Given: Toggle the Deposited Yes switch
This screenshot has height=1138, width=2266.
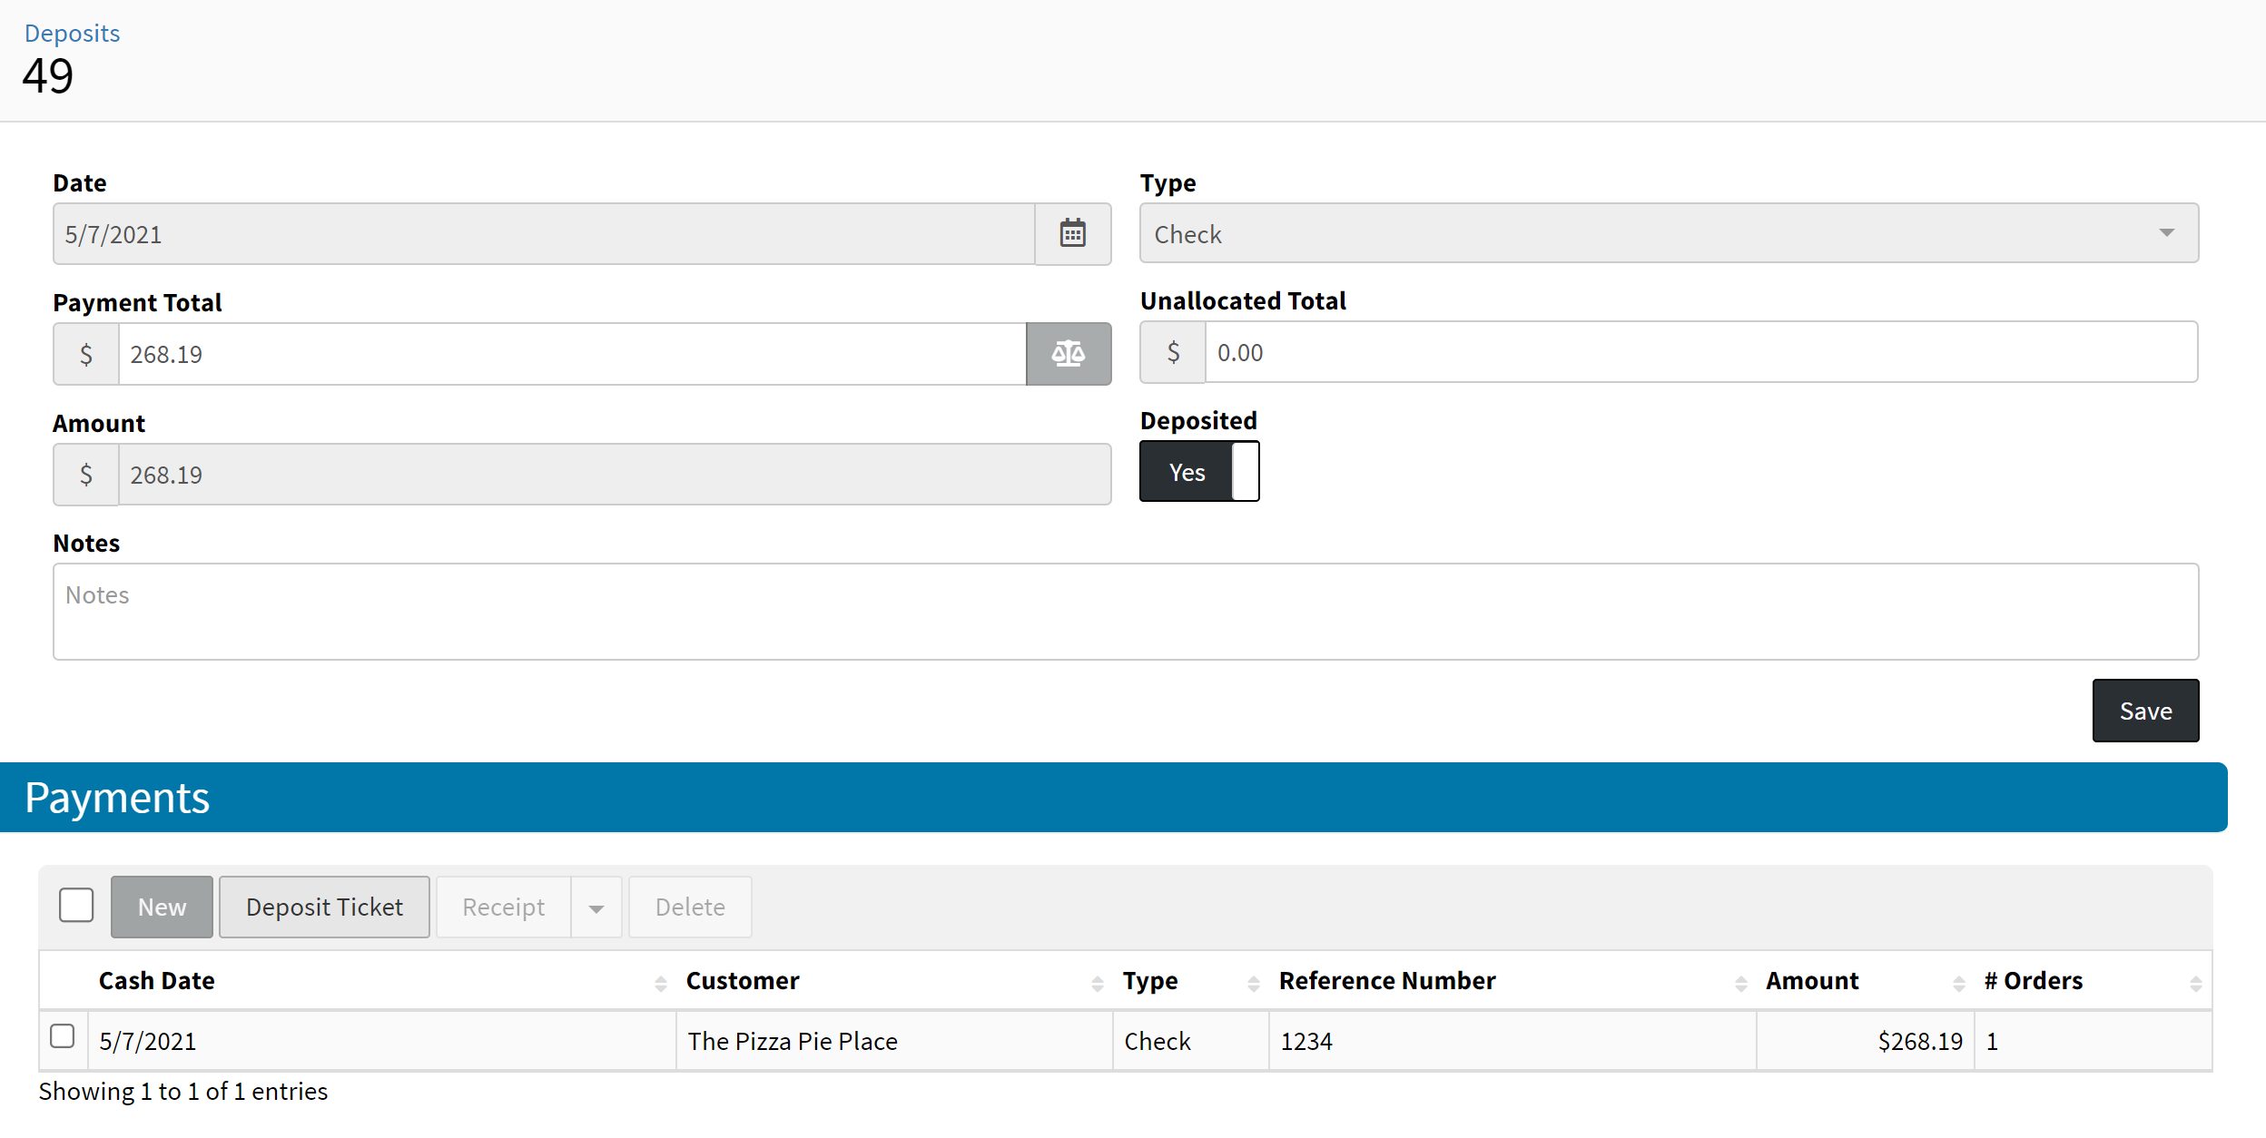Looking at the screenshot, I should coord(1198,472).
